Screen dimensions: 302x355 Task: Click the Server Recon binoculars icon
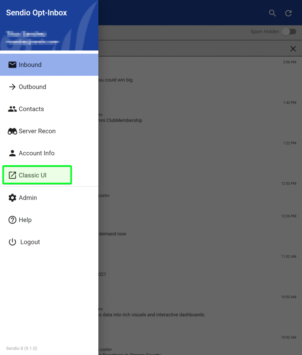coord(12,131)
